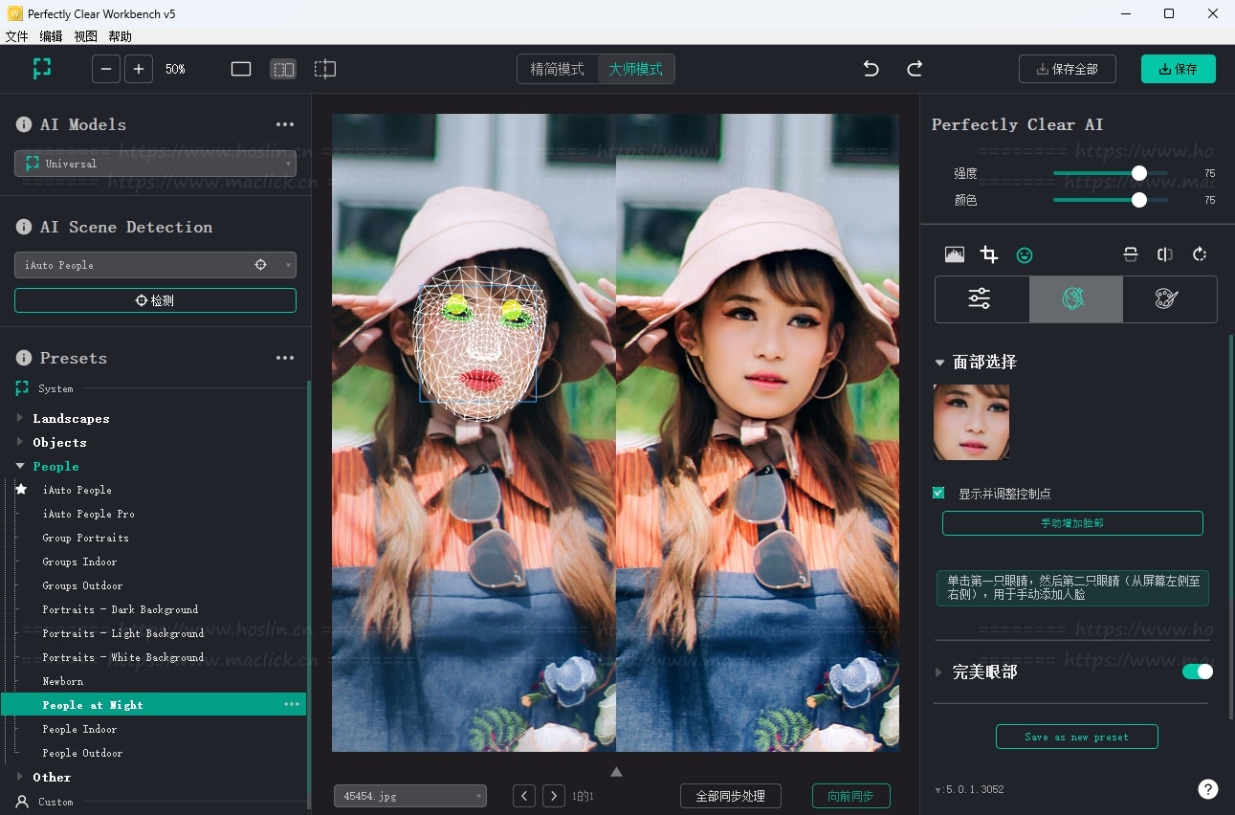Image resolution: width=1235 pixels, height=815 pixels.
Task: Open help question mark icon
Action: coord(1207,789)
